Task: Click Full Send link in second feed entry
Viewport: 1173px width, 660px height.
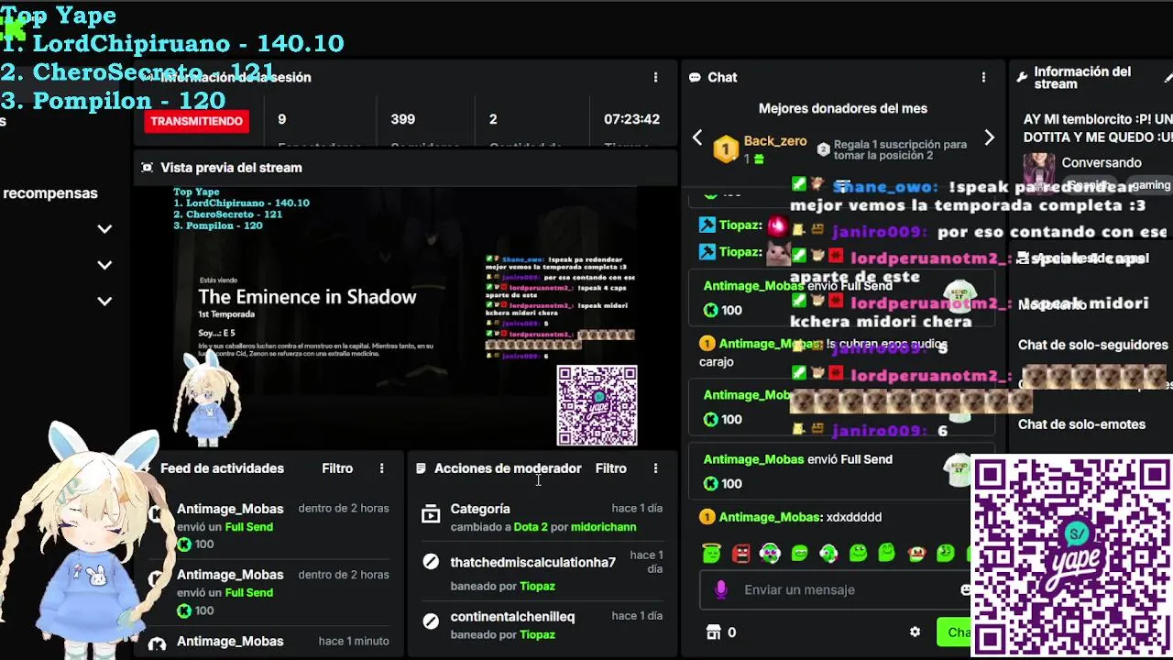Action: pyautogui.click(x=249, y=593)
